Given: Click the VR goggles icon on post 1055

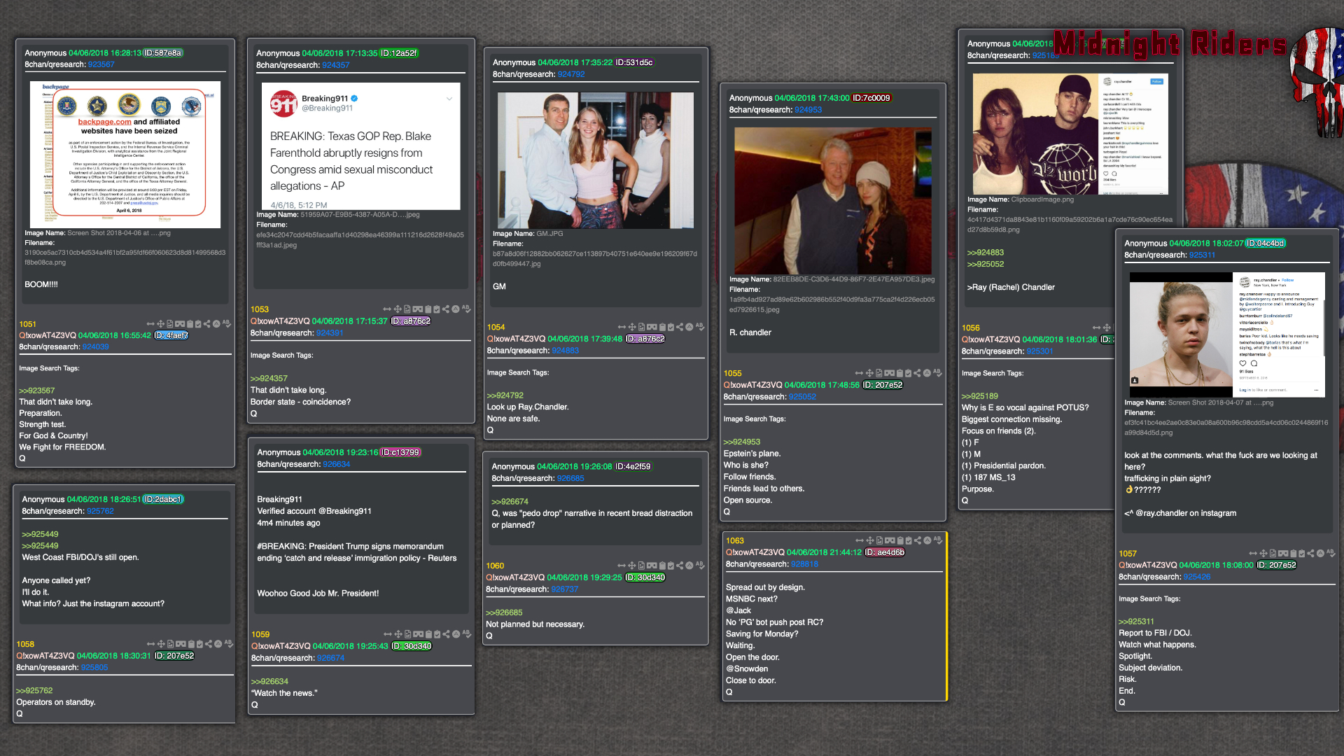Looking at the screenshot, I should click(x=889, y=373).
